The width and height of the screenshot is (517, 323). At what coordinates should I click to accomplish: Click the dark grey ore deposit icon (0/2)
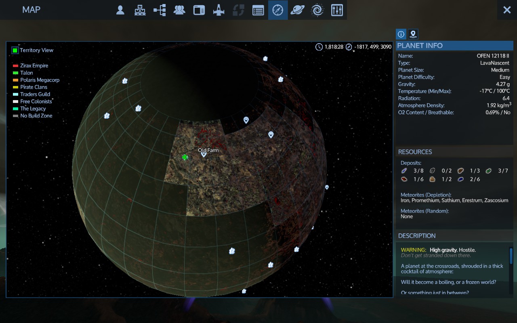(x=432, y=171)
